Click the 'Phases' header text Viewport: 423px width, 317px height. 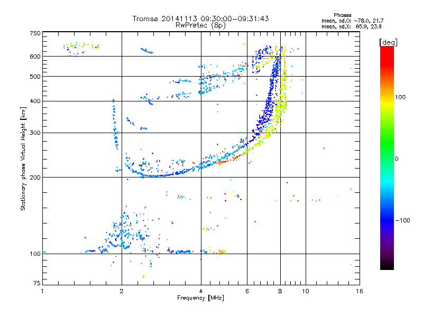342,15
